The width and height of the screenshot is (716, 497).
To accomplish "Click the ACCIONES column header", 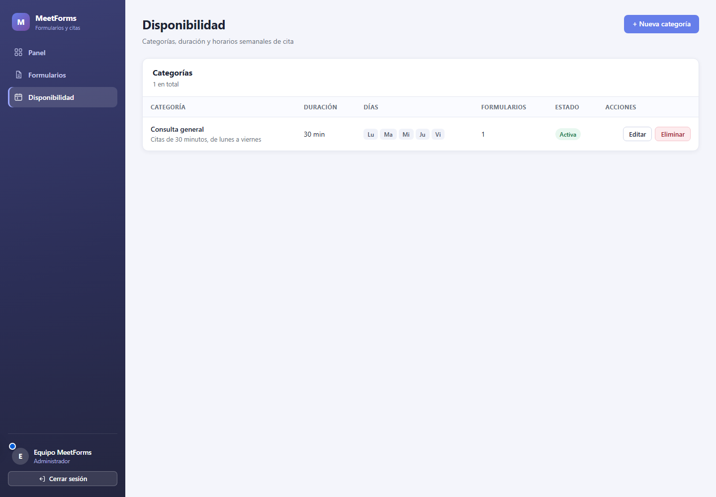I will pyautogui.click(x=621, y=107).
